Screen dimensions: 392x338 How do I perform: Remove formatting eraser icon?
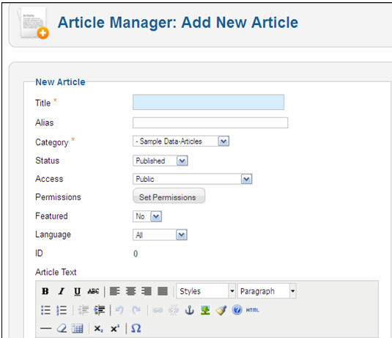click(x=62, y=328)
